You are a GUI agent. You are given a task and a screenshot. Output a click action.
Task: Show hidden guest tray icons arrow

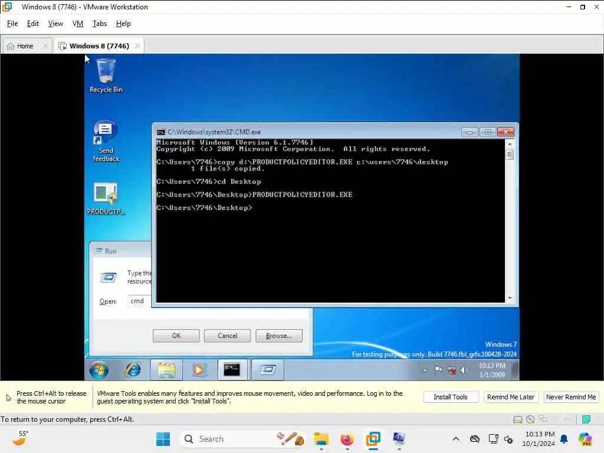tap(425, 370)
